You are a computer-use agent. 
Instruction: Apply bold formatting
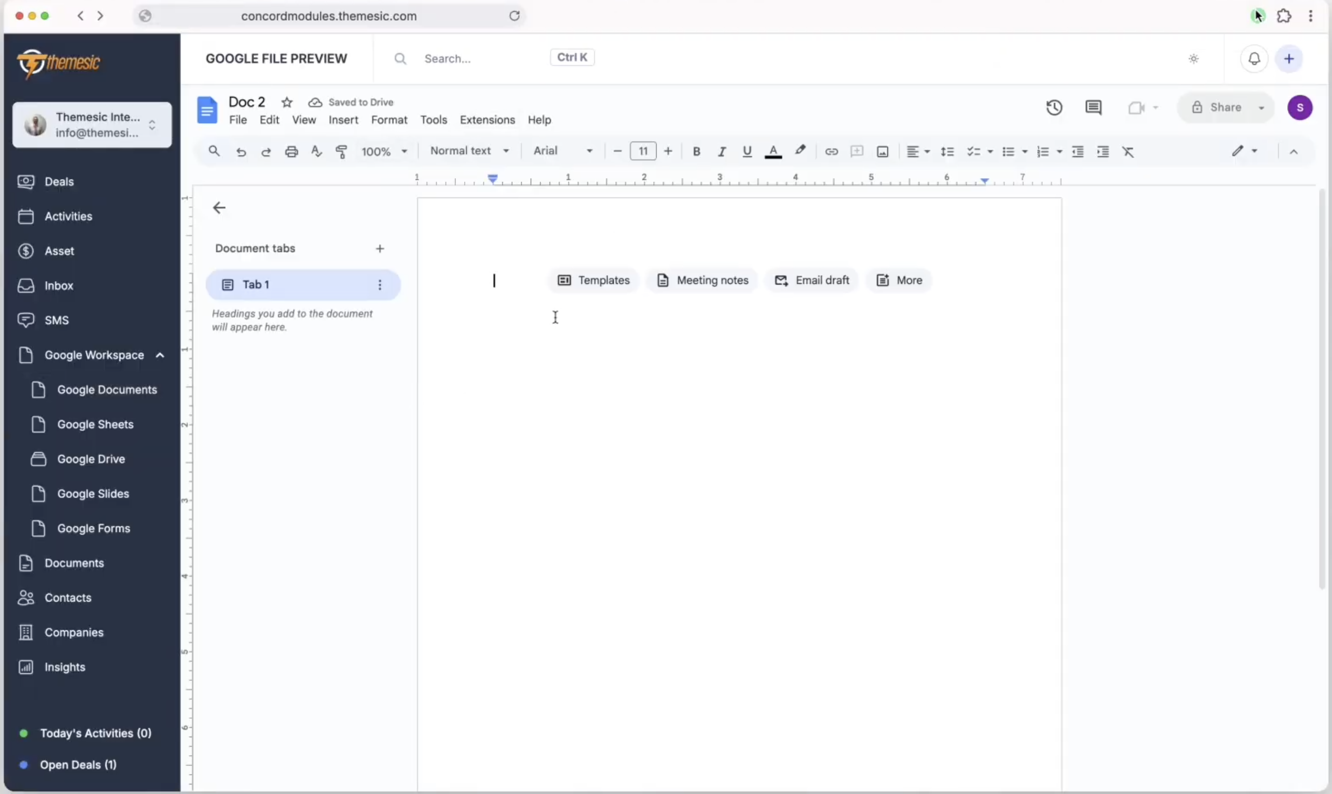[x=696, y=151]
